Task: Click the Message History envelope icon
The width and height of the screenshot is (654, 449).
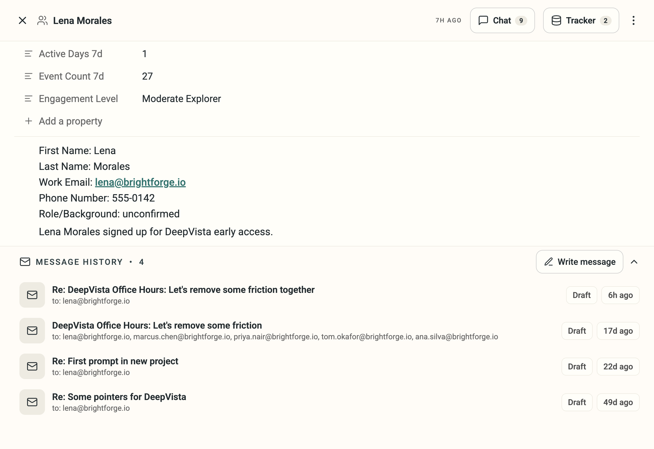Action: tap(25, 262)
